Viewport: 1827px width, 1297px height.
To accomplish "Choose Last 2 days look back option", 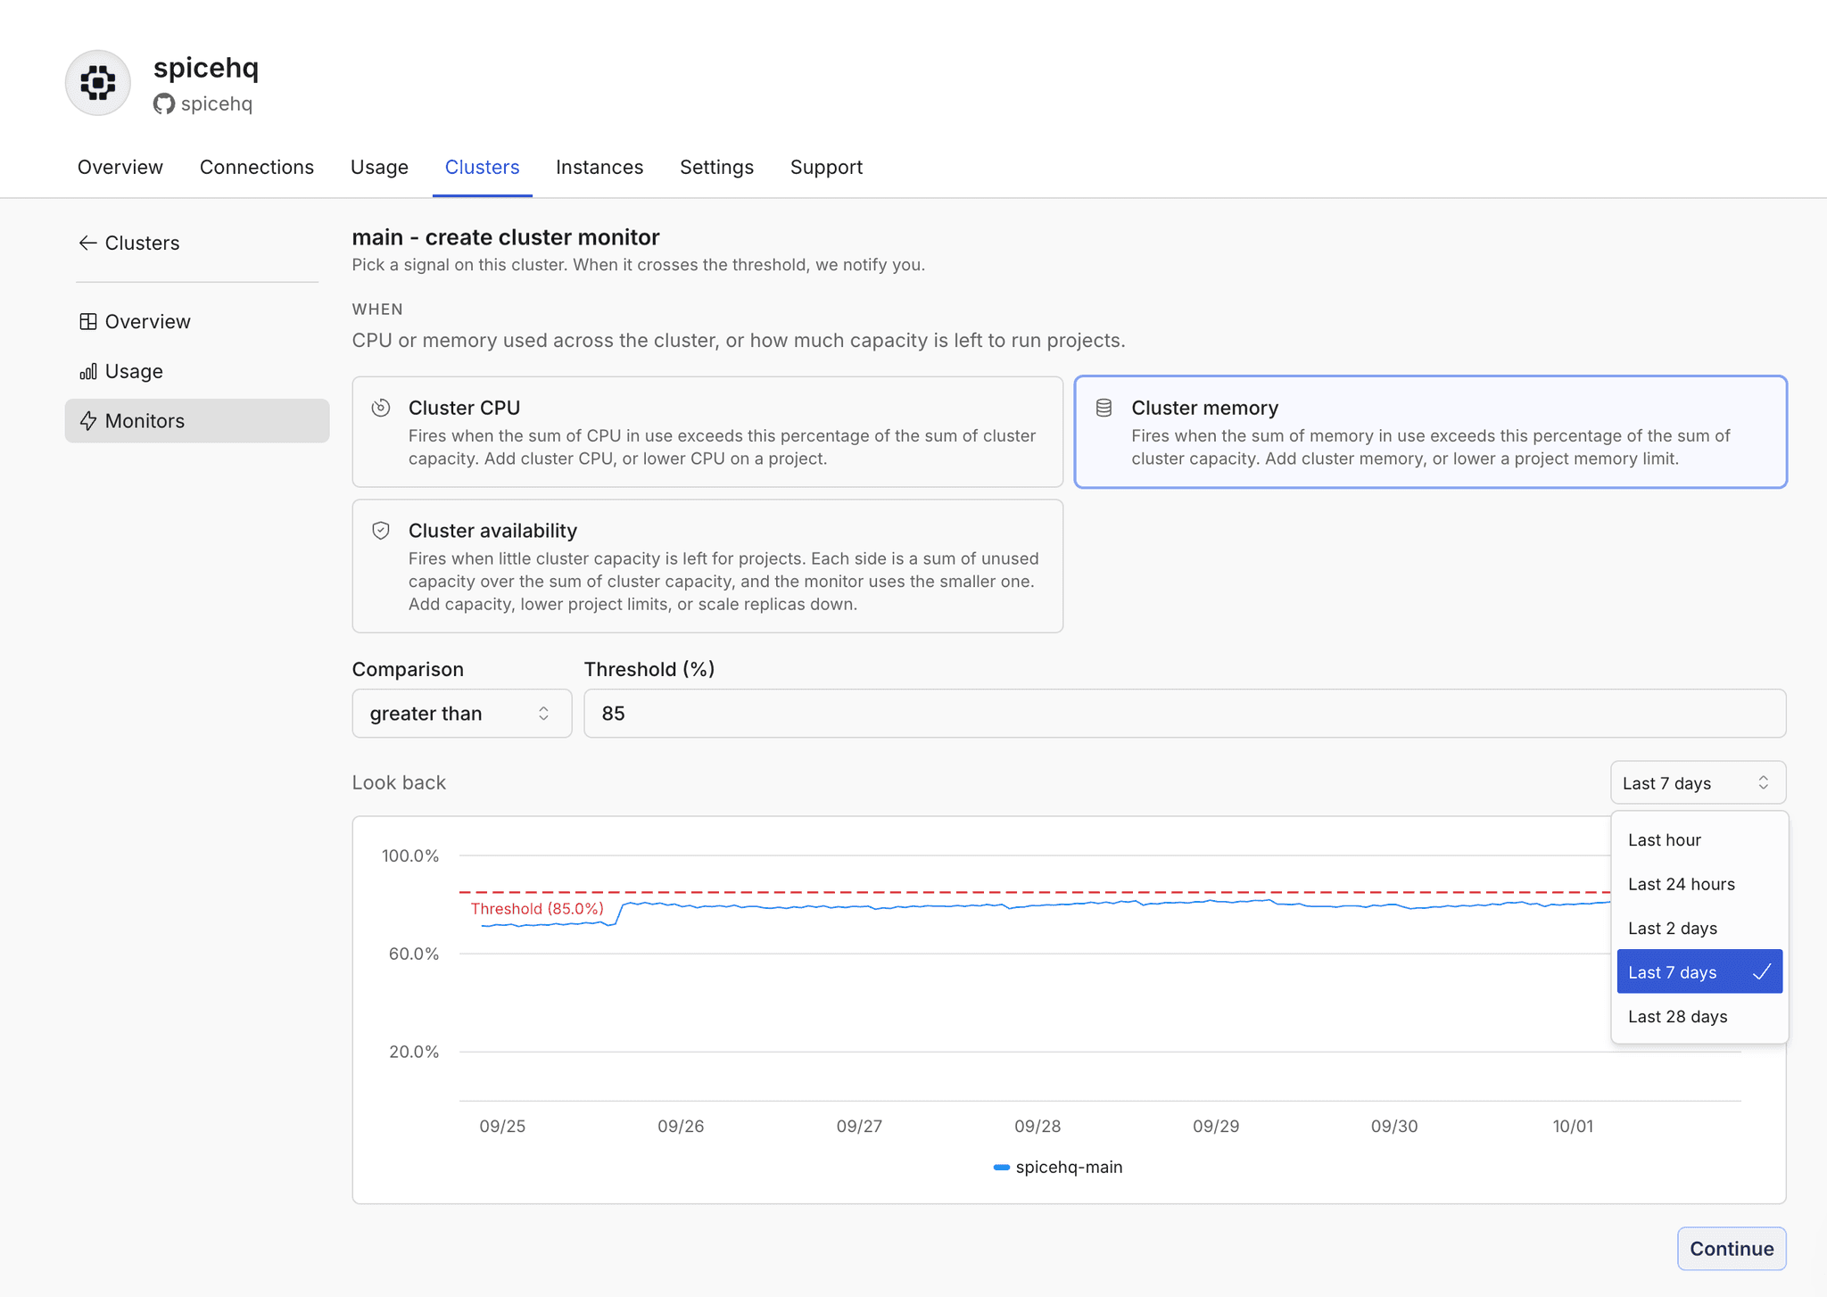I will pyautogui.click(x=1699, y=929).
